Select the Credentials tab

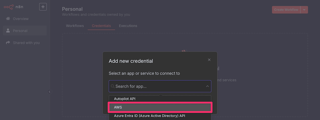click(101, 26)
